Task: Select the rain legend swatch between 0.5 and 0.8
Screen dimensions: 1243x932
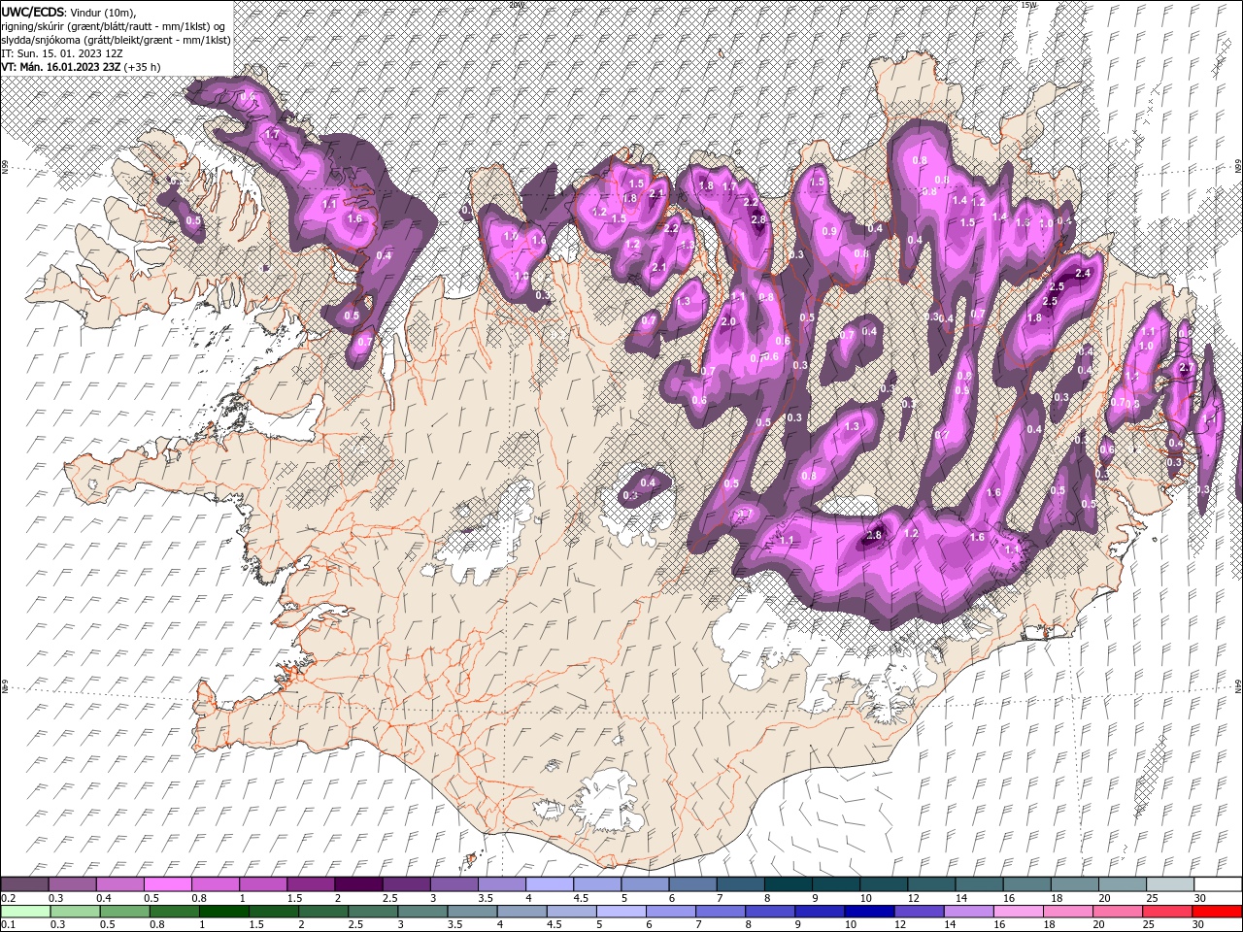Action: tap(125, 912)
